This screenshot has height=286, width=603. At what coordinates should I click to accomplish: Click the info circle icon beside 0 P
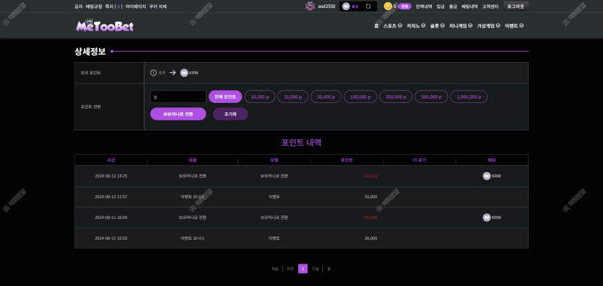(153, 73)
